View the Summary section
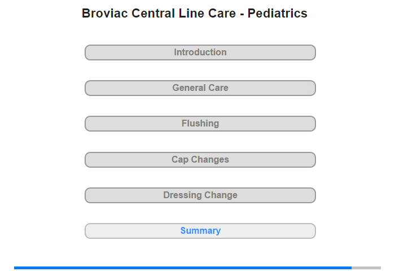This screenshot has width=395, height=271. 200,231
